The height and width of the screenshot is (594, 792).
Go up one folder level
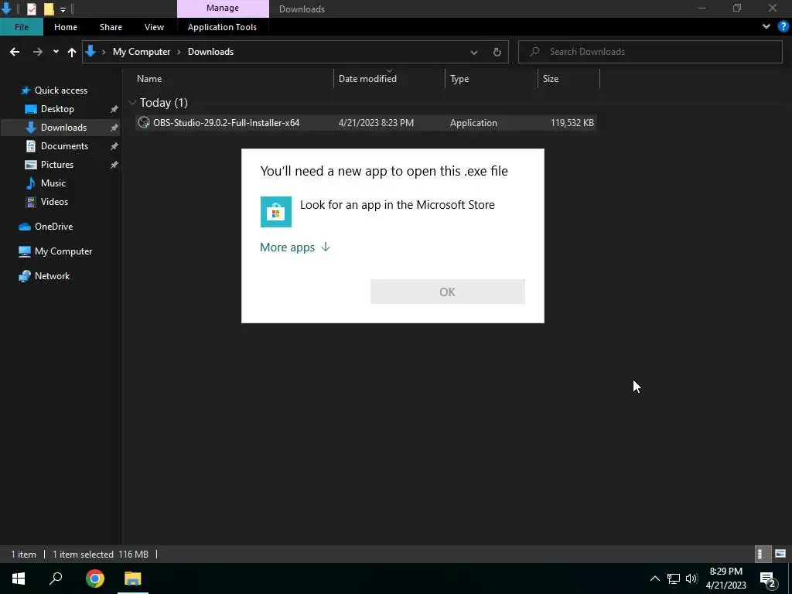click(x=72, y=52)
